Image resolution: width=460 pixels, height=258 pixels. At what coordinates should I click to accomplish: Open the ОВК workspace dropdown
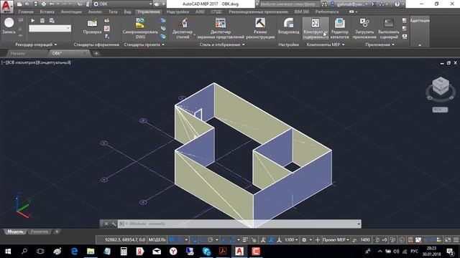click(x=123, y=4)
